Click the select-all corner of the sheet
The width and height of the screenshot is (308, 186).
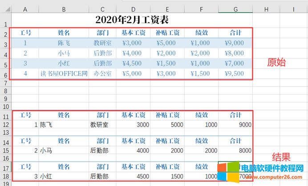coord(5,9)
